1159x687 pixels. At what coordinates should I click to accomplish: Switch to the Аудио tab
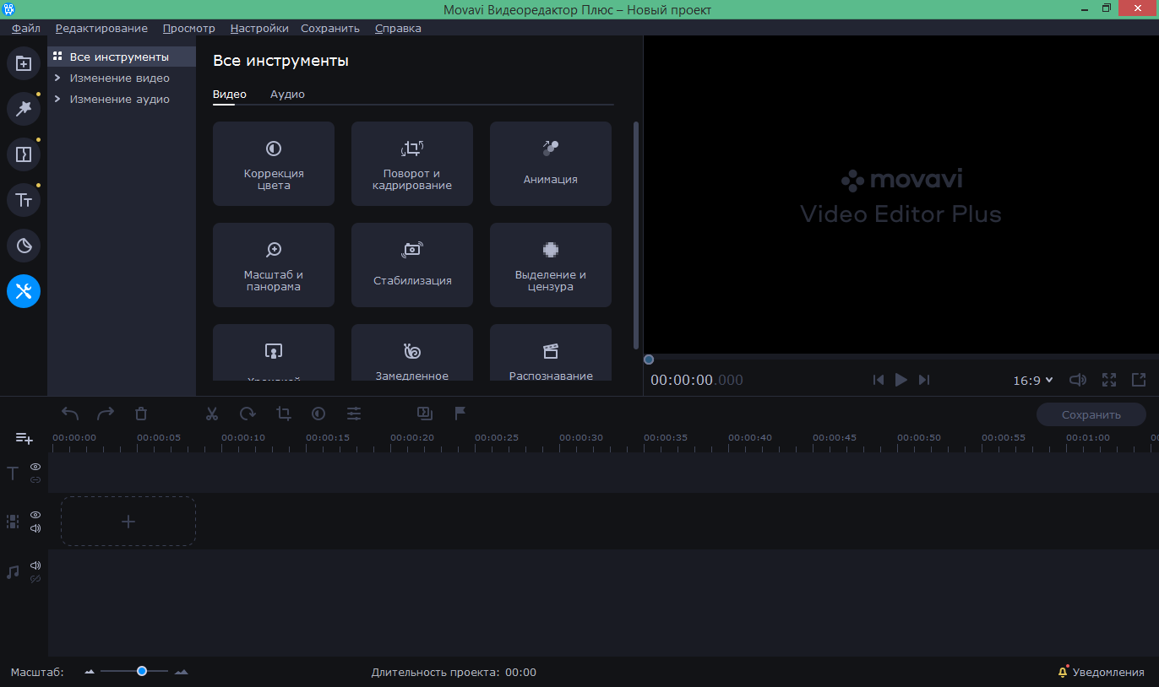coord(287,94)
